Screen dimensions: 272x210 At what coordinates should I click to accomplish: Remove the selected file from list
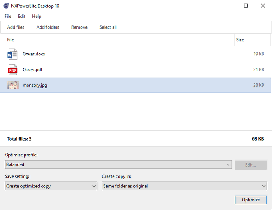79,27
